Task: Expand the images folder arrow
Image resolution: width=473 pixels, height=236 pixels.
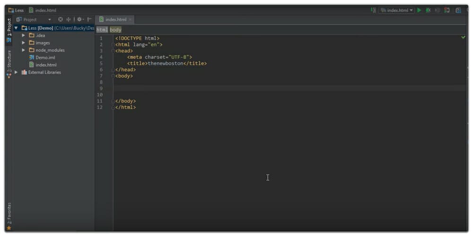Action: point(24,42)
